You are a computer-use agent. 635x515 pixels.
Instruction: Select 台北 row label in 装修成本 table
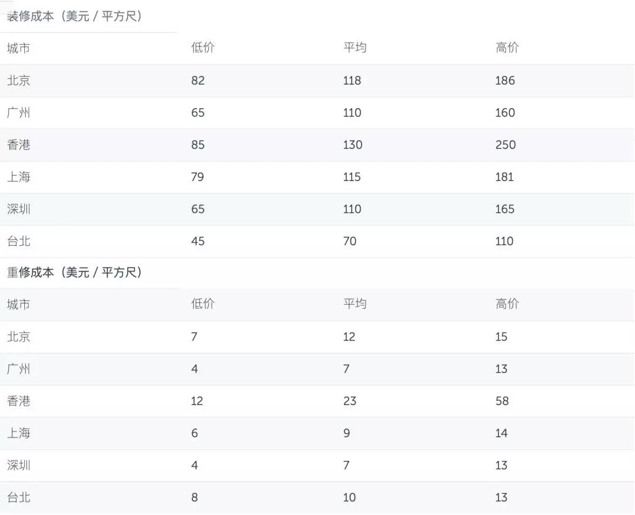(18, 241)
